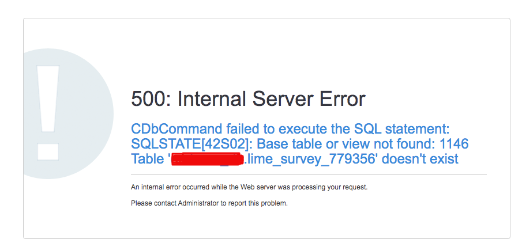Click the "1146" MySQL error number
This screenshot has width=522, height=243.
point(452,143)
